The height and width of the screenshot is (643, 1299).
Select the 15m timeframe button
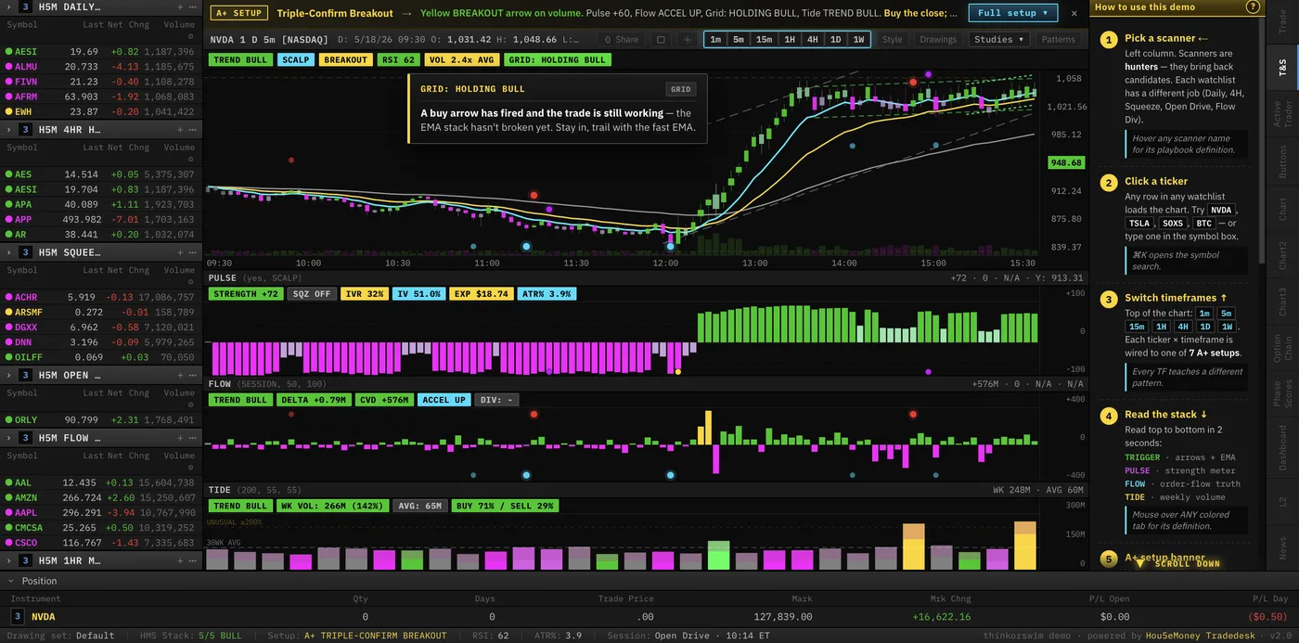(x=764, y=40)
